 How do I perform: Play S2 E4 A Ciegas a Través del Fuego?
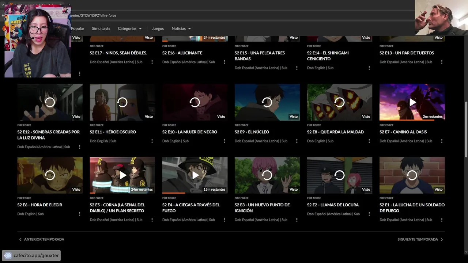195,175
